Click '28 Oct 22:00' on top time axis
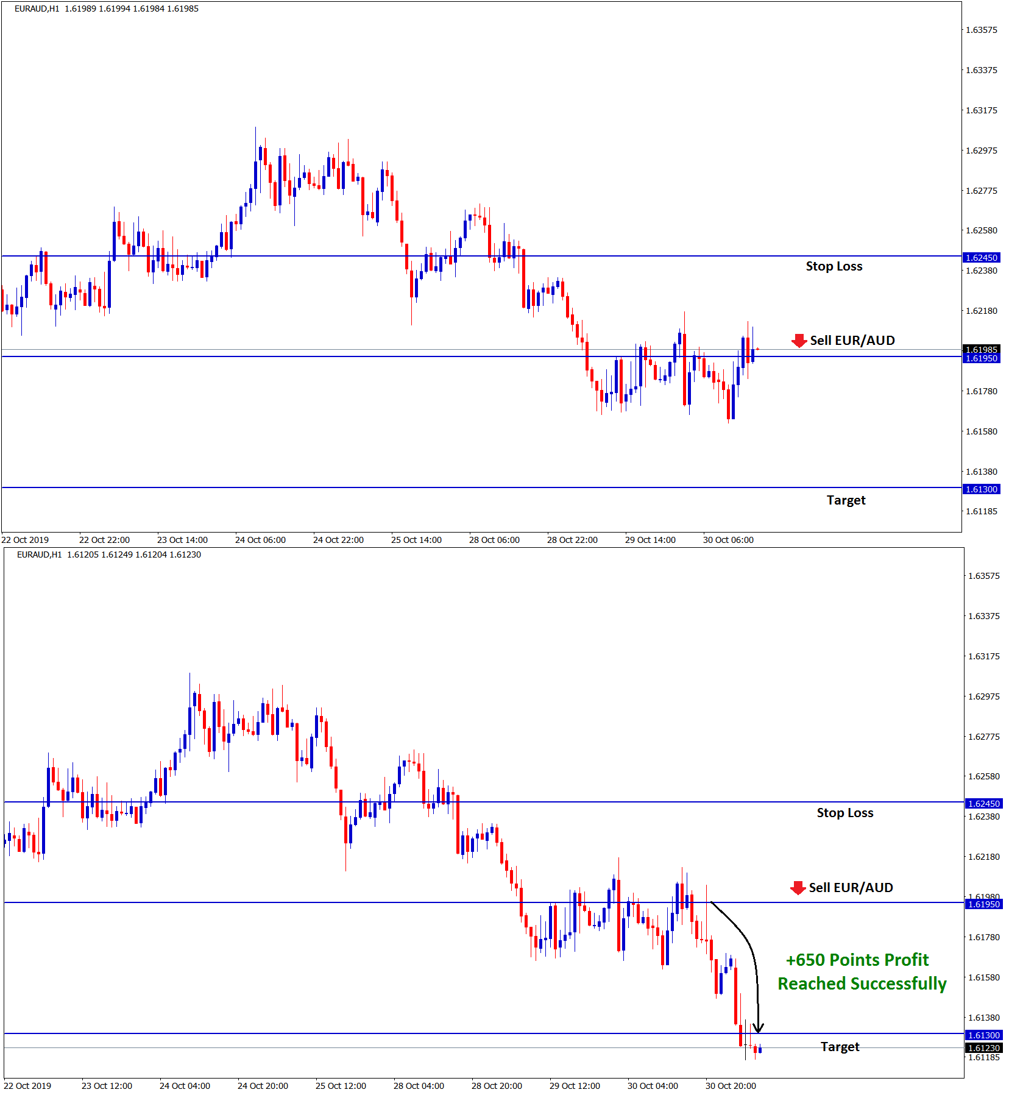The image size is (1009, 1109). 572,540
